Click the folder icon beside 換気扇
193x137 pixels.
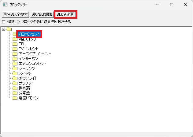(15, 88)
